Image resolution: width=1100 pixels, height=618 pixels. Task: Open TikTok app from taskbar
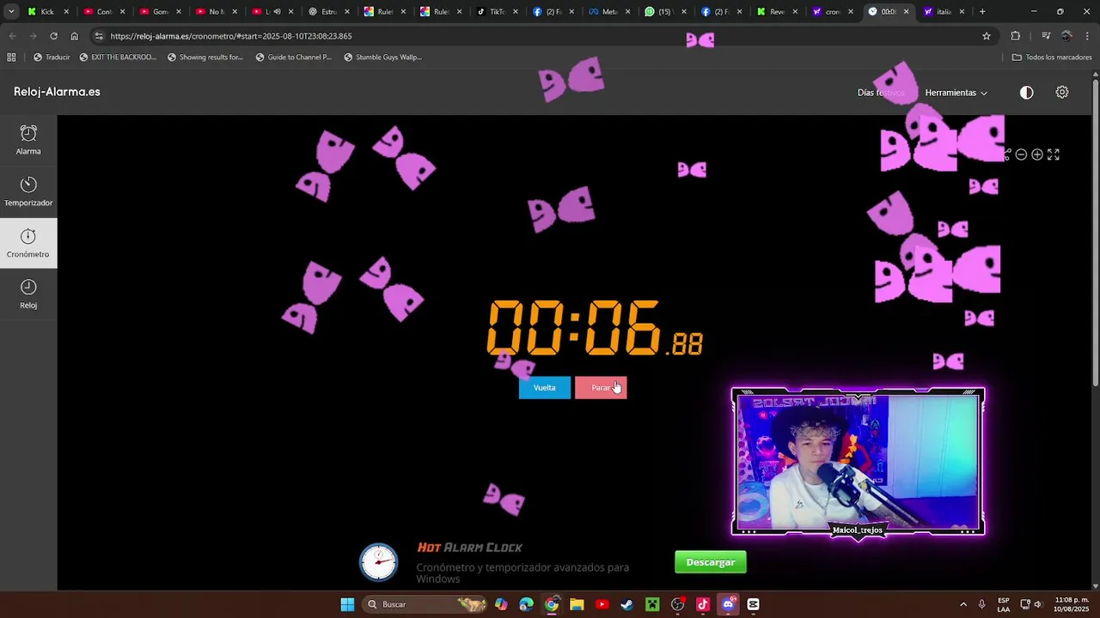703,604
